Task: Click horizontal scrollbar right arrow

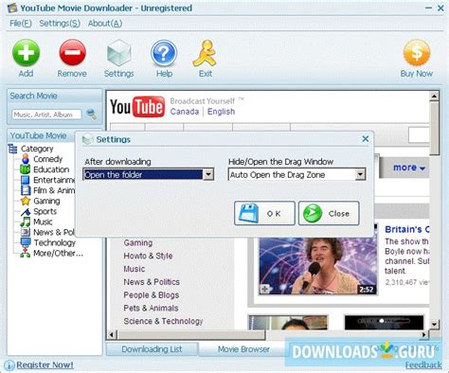Action: (424, 334)
